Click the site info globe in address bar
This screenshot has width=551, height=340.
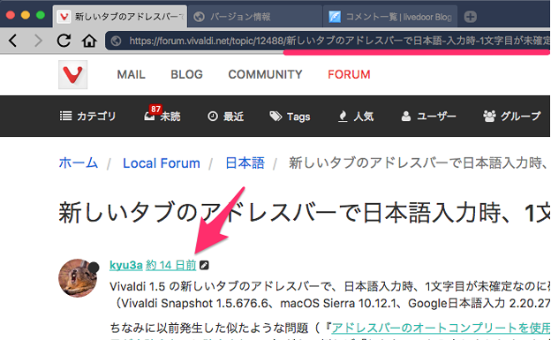117,42
